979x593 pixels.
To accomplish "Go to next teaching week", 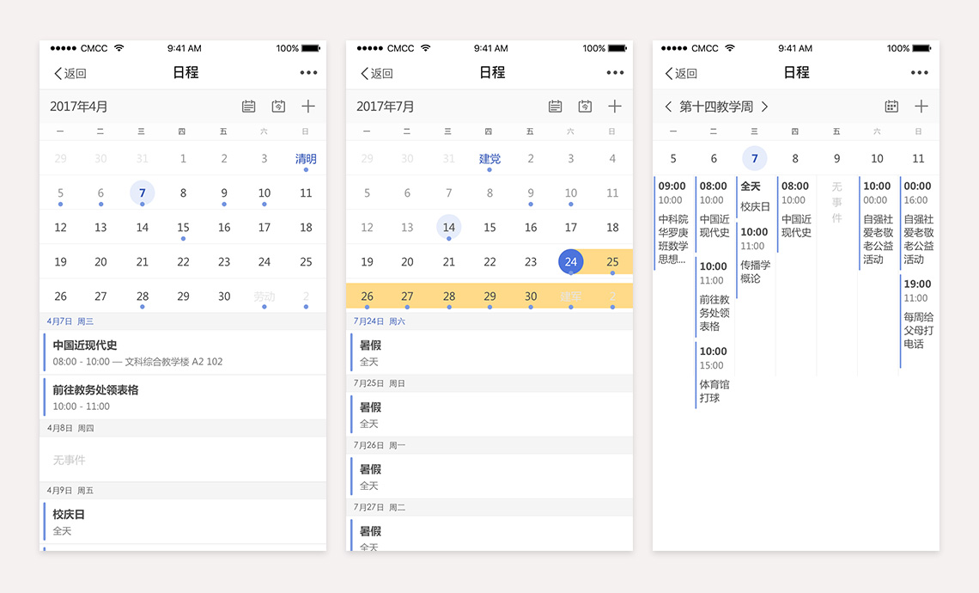I will tap(764, 107).
